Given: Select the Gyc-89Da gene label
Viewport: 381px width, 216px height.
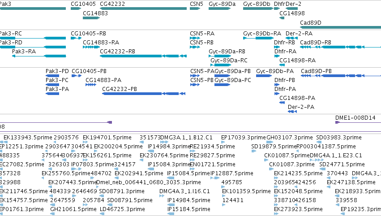Looking at the screenshot, I should pos(222,4).
